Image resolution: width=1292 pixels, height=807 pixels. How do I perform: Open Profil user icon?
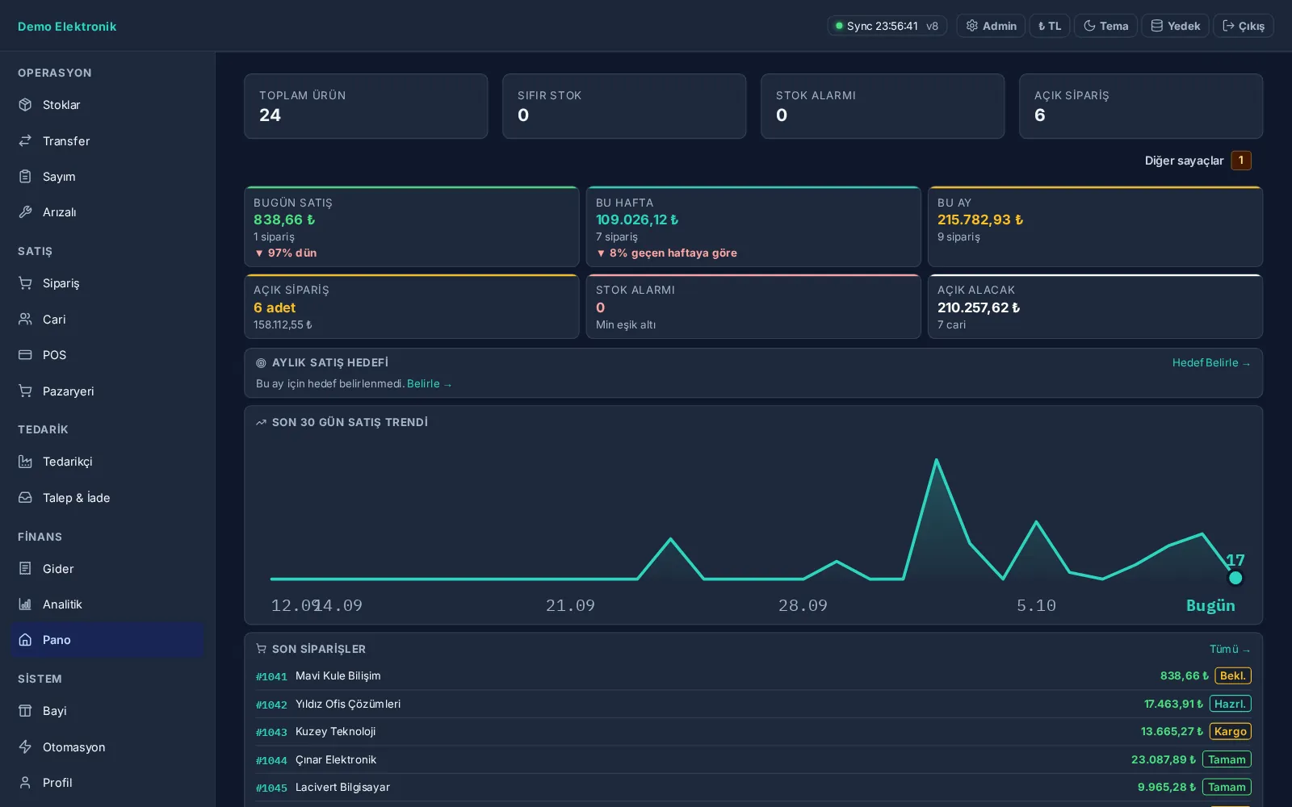click(x=25, y=782)
